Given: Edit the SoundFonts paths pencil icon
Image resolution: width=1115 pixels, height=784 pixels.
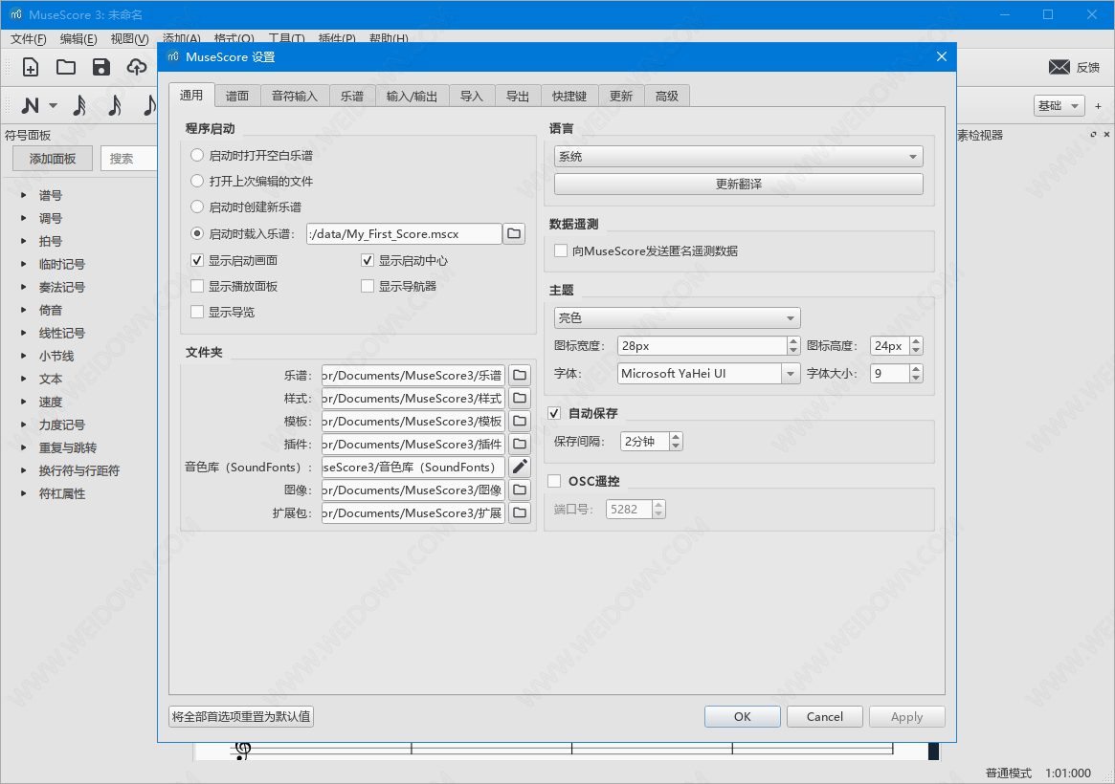Looking at the screenshot, I should 521,467.
